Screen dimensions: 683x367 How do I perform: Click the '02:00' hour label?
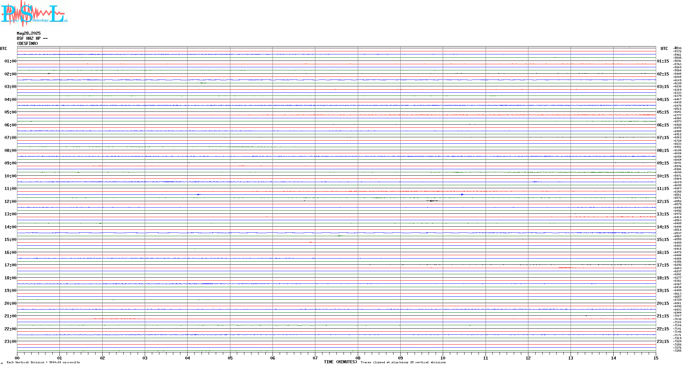11,74
